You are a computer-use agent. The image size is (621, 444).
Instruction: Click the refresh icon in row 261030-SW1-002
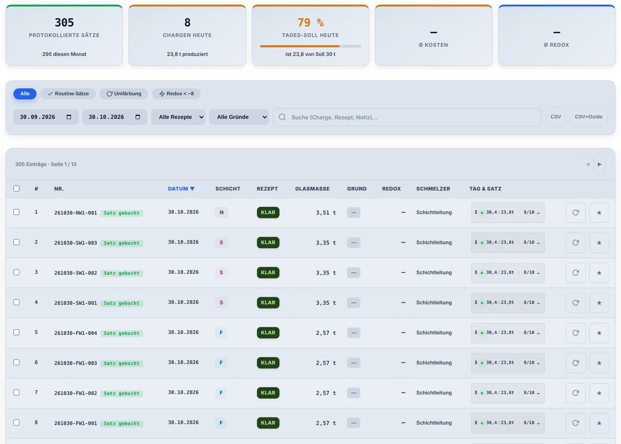575,273
